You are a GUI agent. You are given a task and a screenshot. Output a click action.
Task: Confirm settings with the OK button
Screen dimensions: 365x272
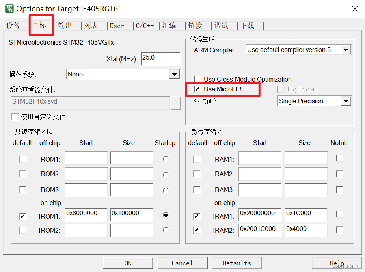tap(128, 263)
